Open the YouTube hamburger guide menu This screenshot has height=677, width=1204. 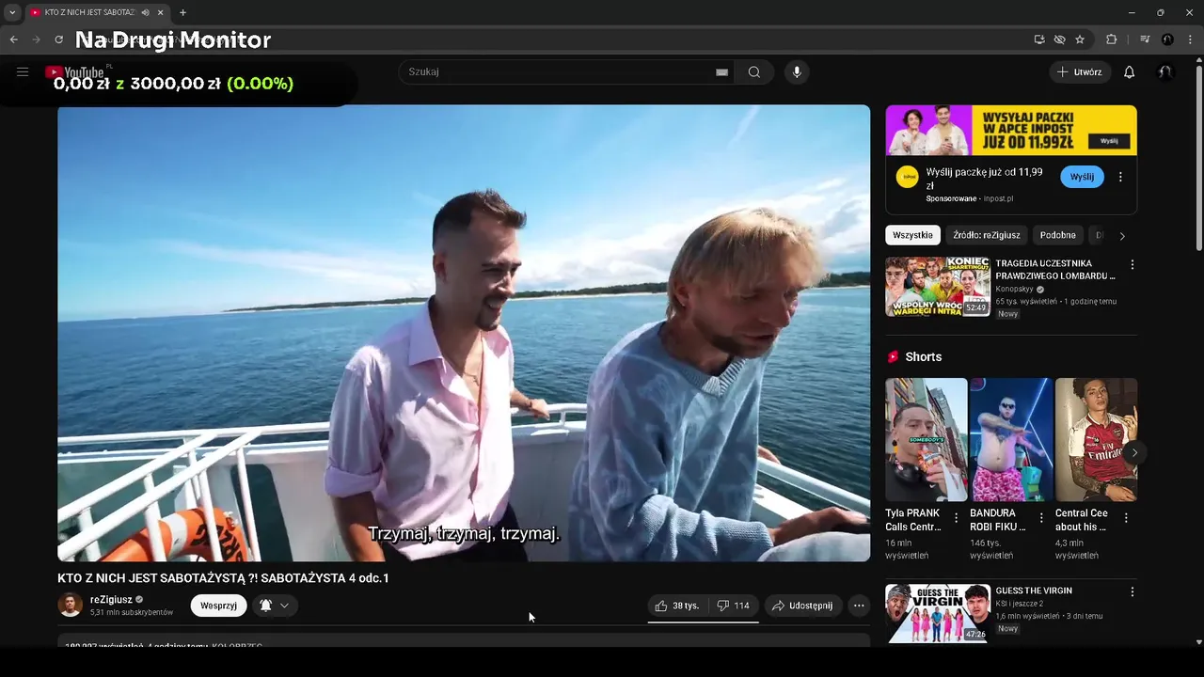pyautogui.click(x=23, y=71)
